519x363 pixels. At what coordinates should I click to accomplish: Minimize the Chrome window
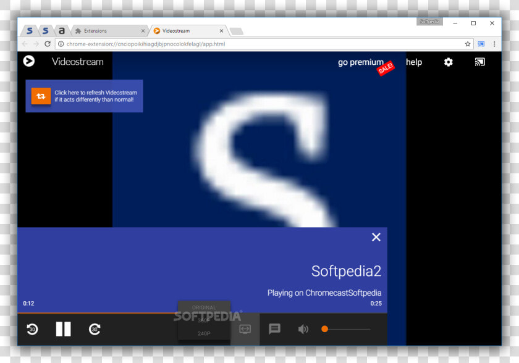click(455, 23)
